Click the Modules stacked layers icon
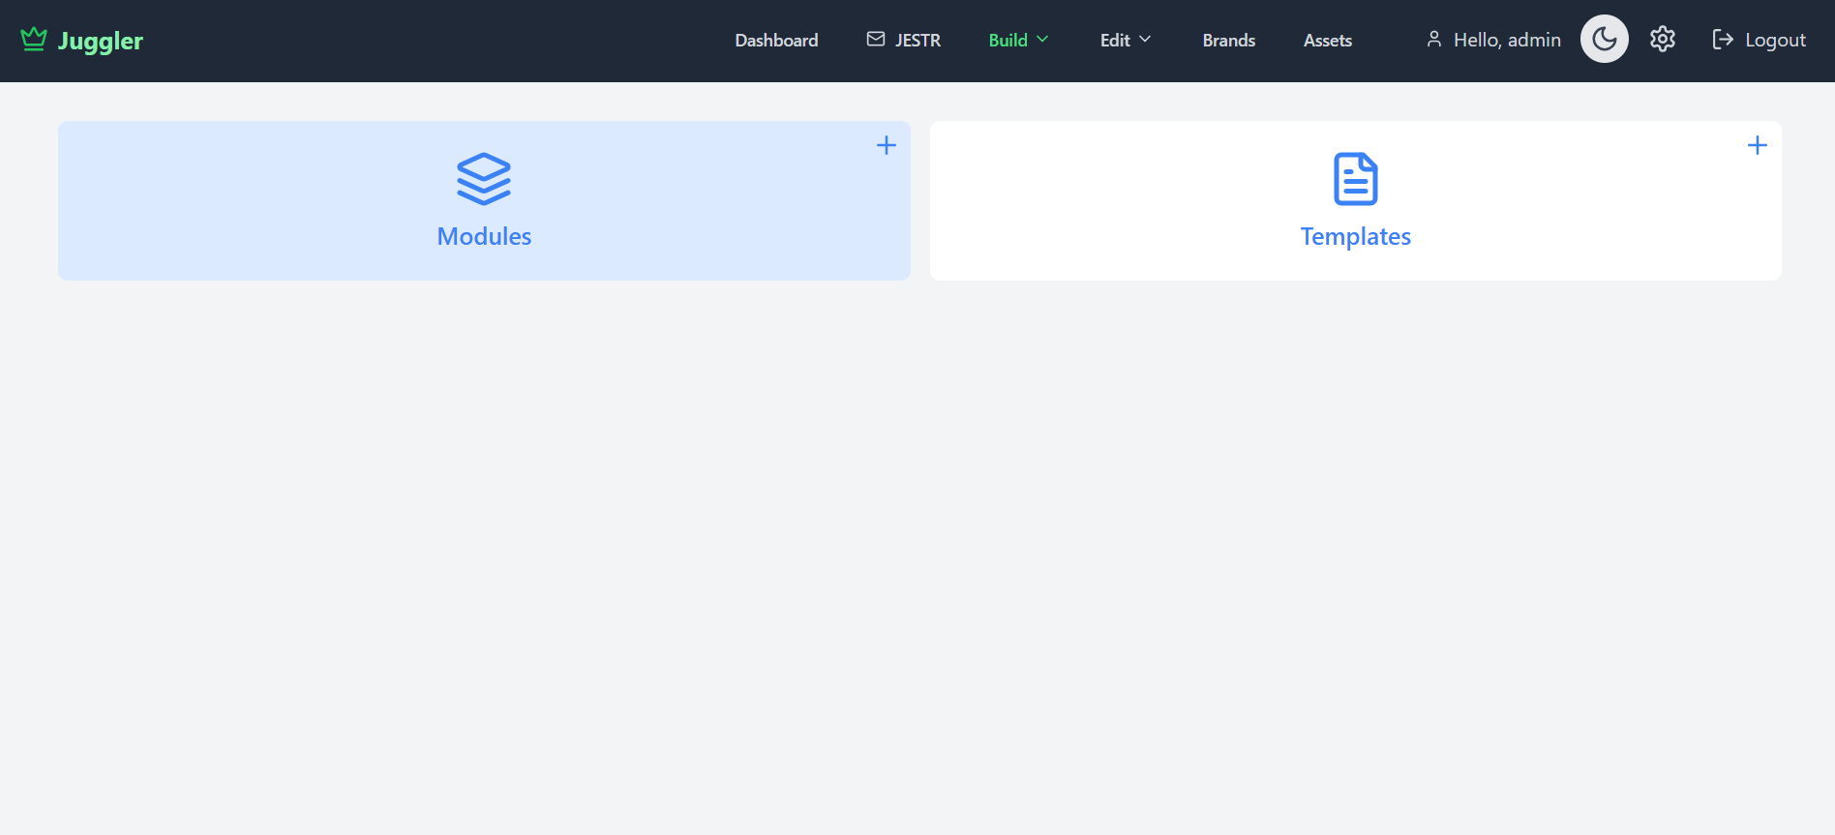The width and height of the screenshot is (1835, 835). click(484, 179)
